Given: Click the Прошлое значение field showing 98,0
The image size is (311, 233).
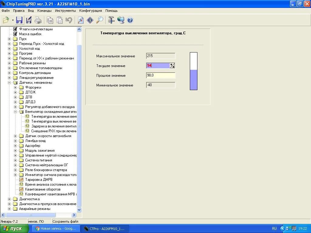Looking at the screenshot, I should click(x=161, y=75).
